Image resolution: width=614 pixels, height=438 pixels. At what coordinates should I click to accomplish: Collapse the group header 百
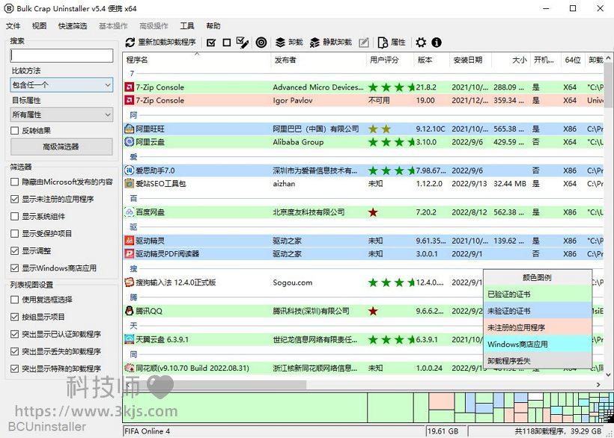pyautogui.click(x=133, y=199)
